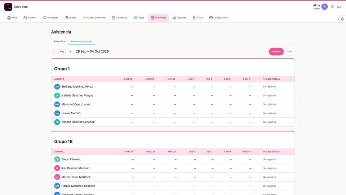The width and height of the screenshot is (346, 195).
Task: Toggle the light/dark theme sun icon
Action: [332, 7]
